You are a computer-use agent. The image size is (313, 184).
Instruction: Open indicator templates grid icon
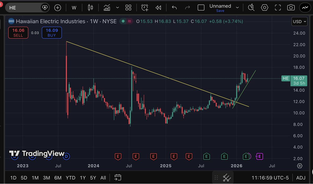pos(128,8)
